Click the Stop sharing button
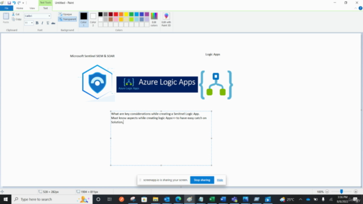 [x=202, y=180]
